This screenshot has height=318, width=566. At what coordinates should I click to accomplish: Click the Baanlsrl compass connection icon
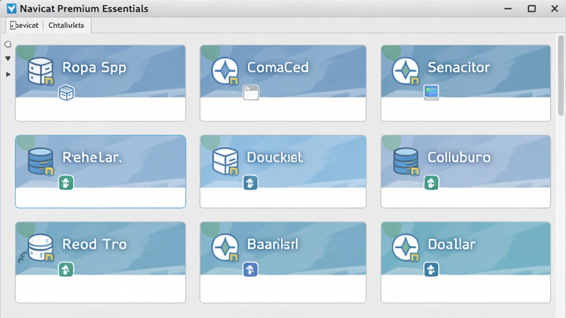click(226, 248)
